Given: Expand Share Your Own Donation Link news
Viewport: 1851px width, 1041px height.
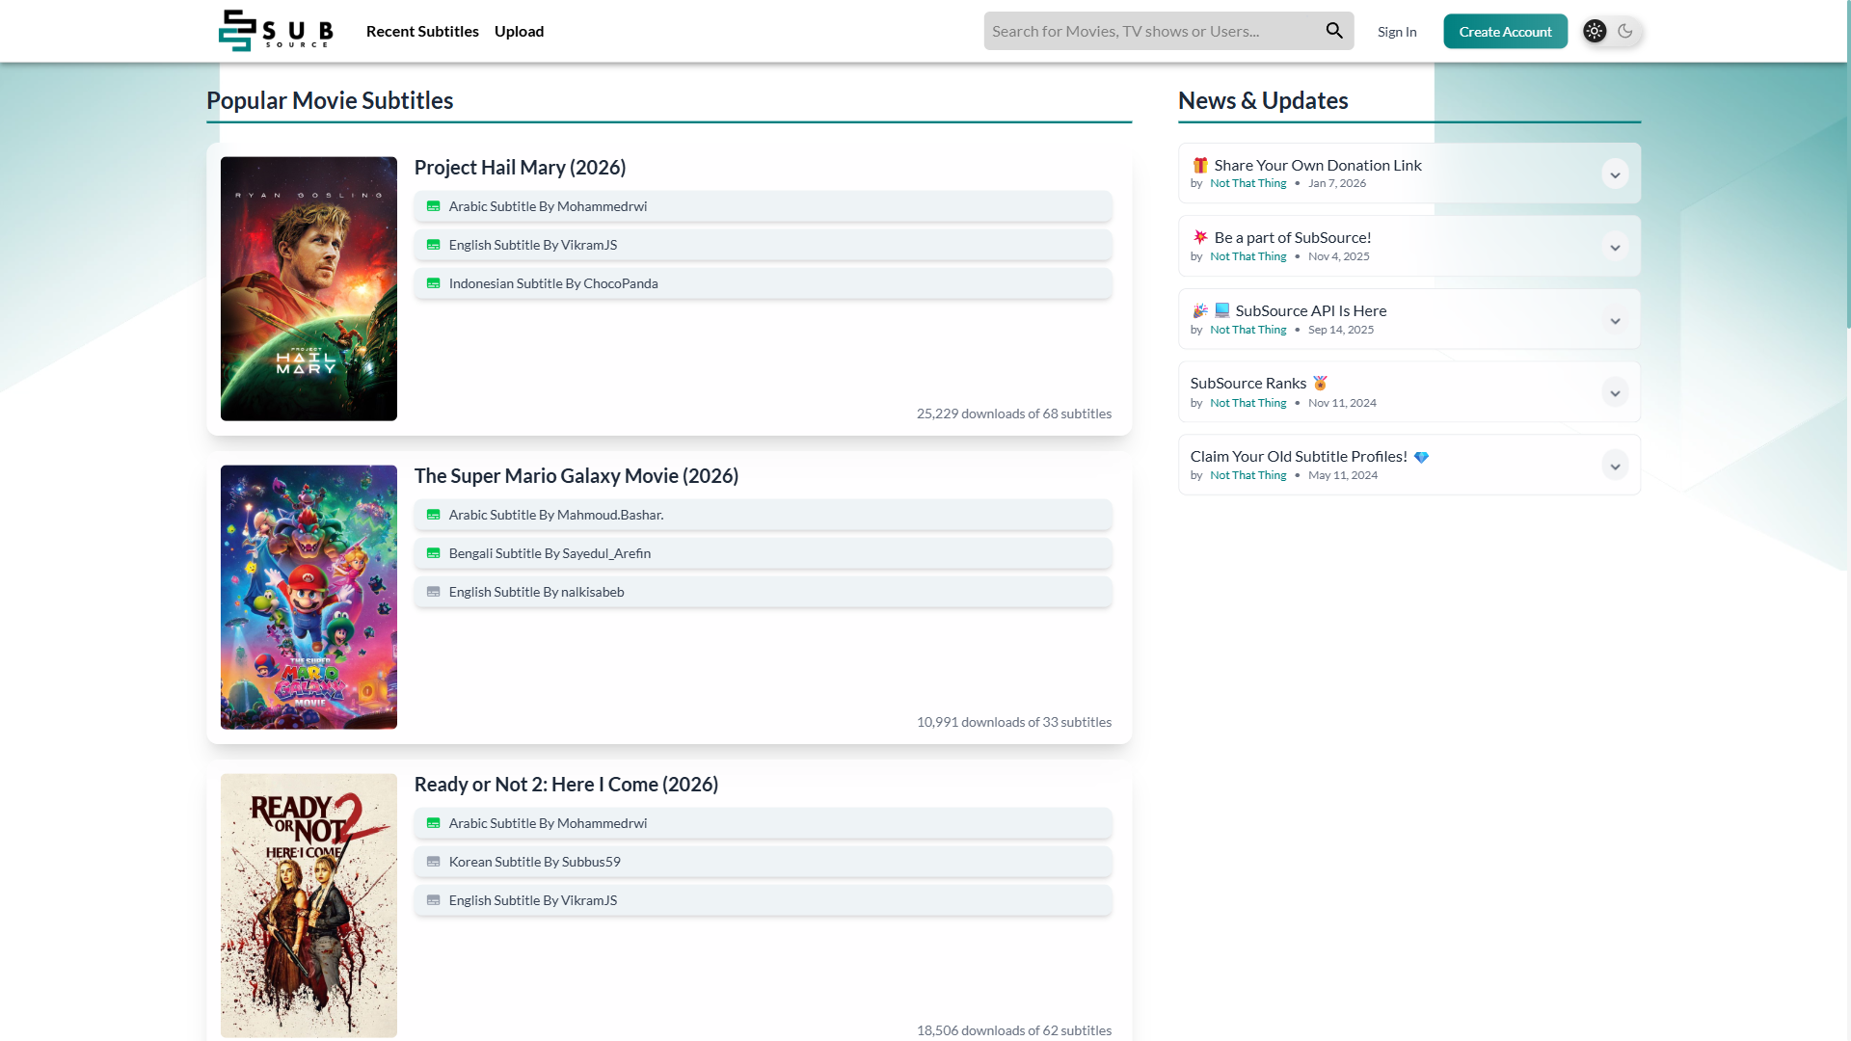Looking at the screenshot, I should (x=1615, y=174).
